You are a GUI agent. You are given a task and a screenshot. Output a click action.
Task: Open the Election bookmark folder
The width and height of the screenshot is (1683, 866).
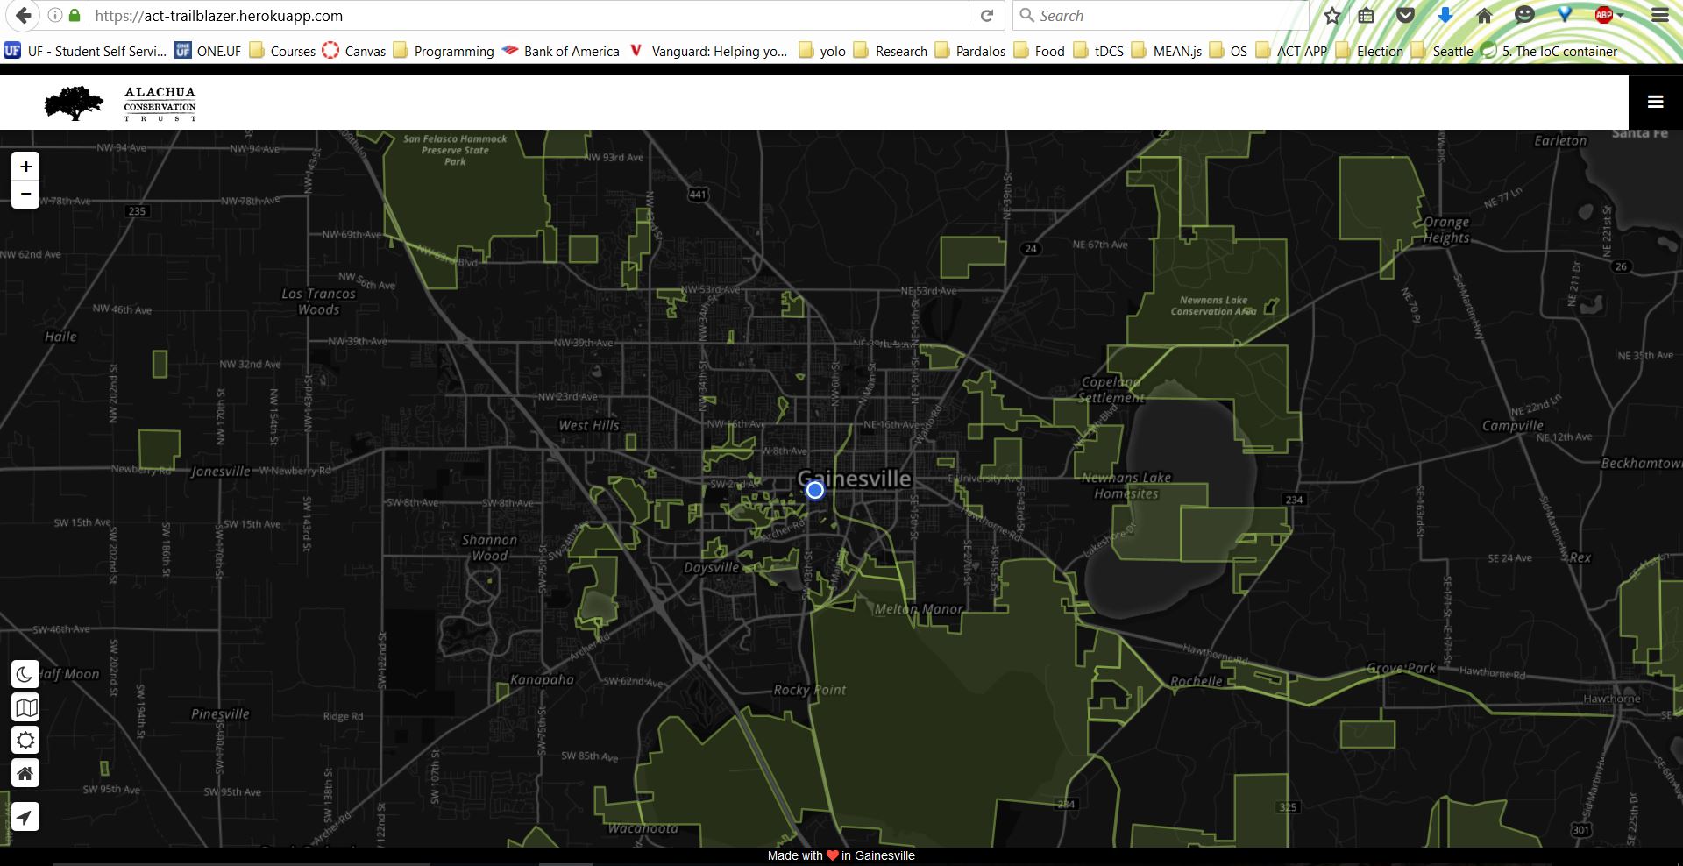click(x=1370, y=51)
